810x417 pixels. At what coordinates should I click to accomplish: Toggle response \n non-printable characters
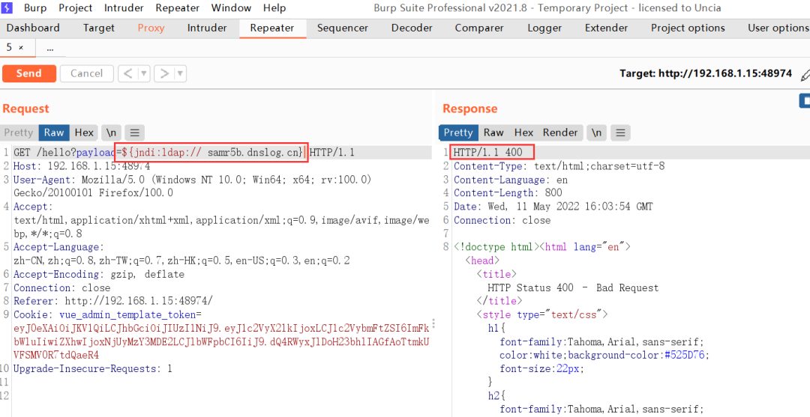tap(597, 133)
